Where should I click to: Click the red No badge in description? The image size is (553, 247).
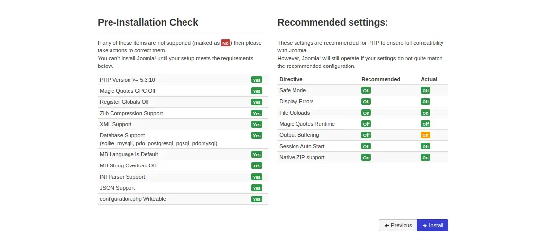226,43
